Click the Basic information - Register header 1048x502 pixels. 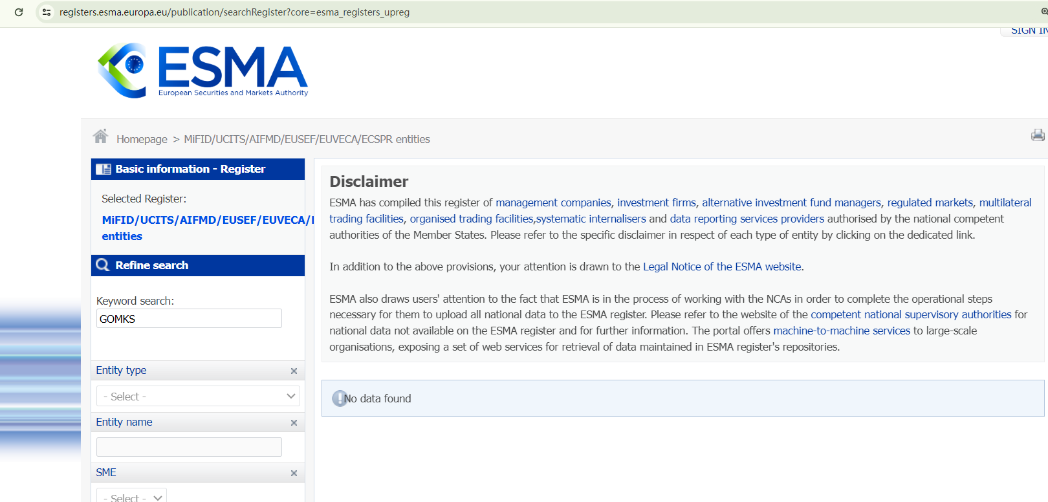tap(198, 169)
